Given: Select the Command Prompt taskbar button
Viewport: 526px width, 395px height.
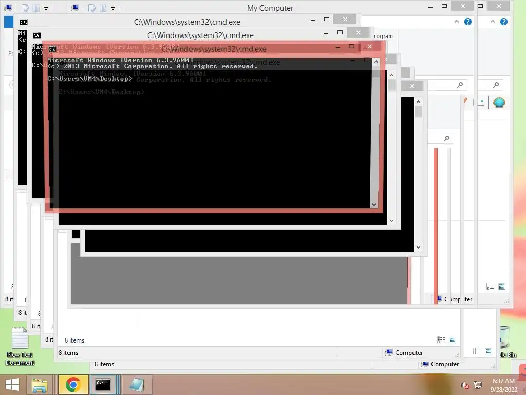Looking at the screenshot, I should click(103, 385).
